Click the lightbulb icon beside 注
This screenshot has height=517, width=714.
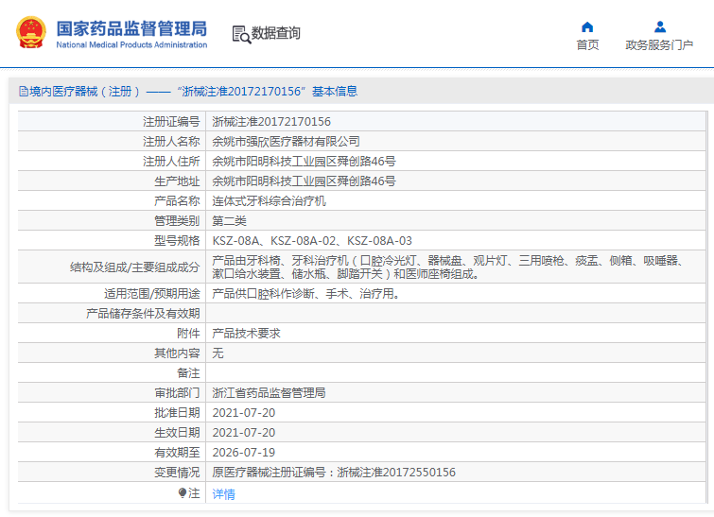pos(183,492)
